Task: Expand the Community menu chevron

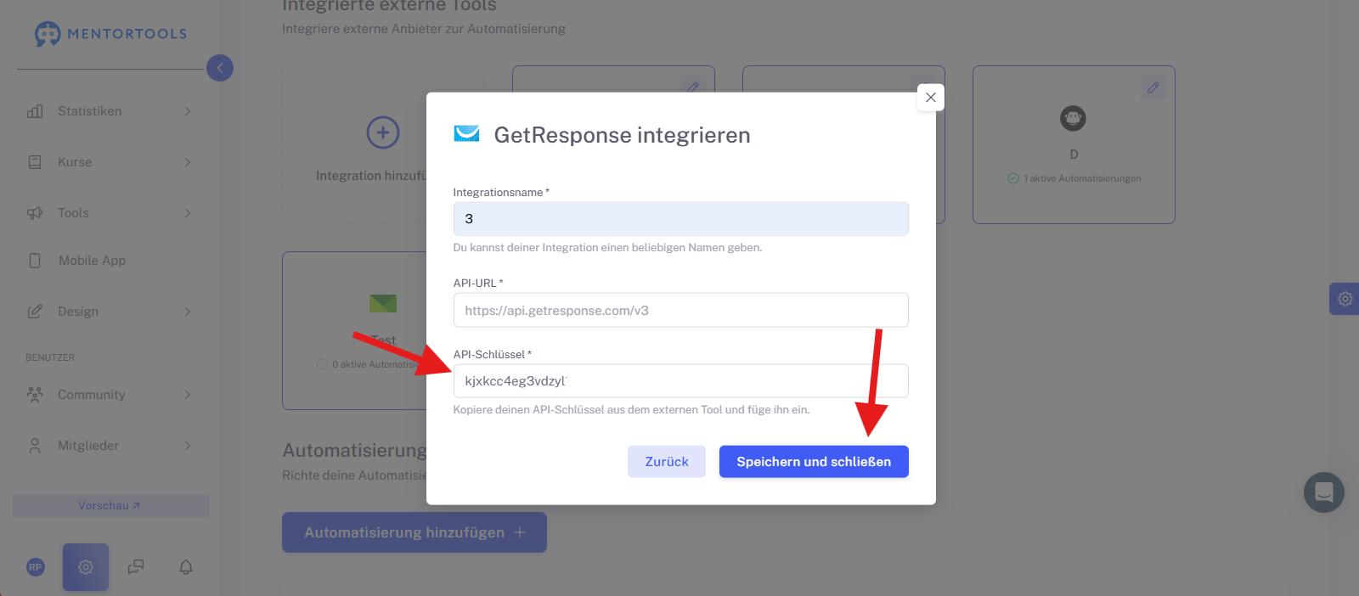Action: point(188,395)
